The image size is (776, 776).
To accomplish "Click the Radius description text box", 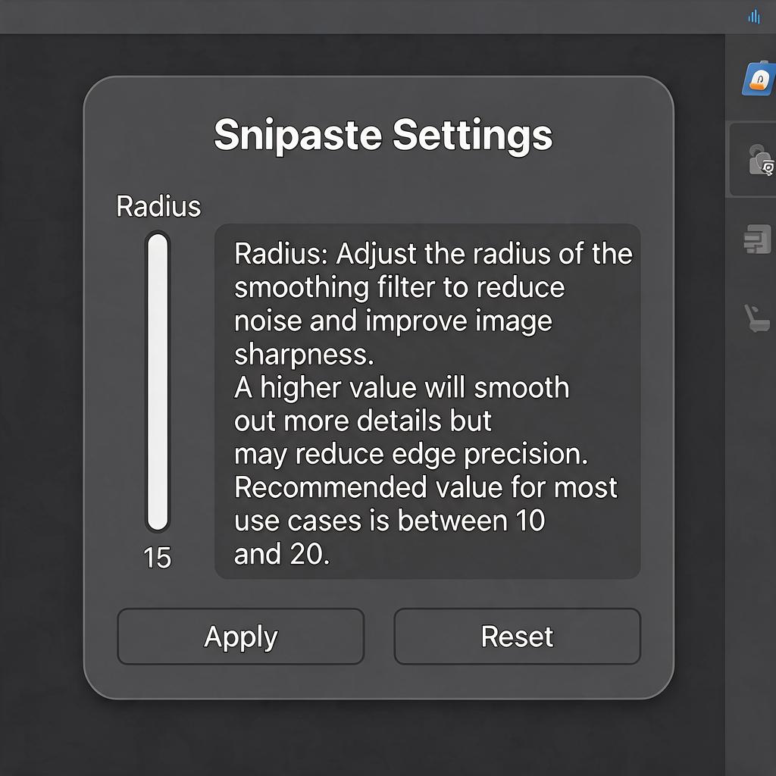I will pyautogui.click(x=427, y=401).
